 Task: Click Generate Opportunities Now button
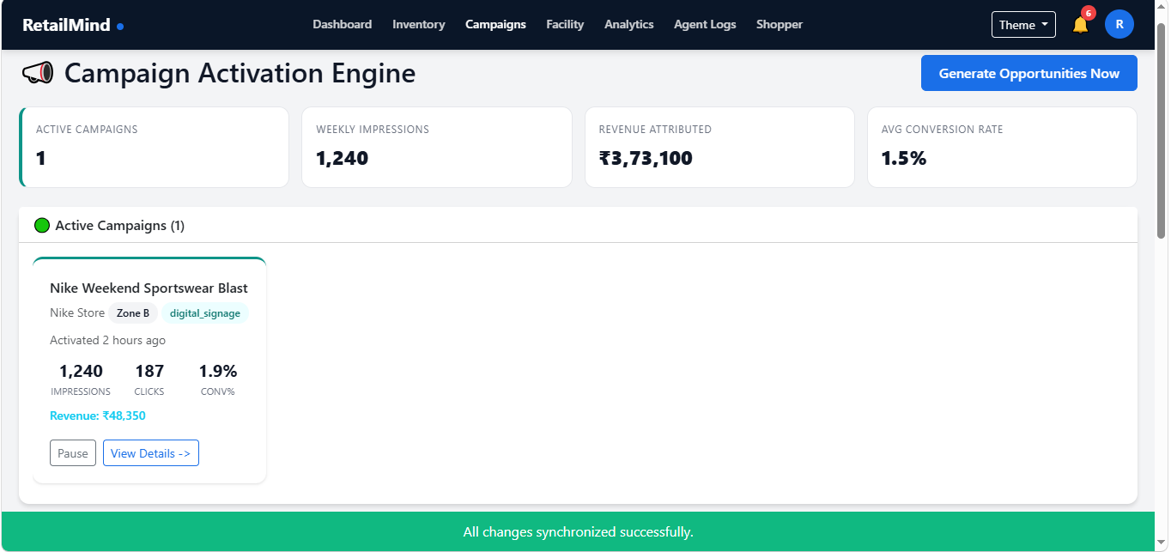1028,73
